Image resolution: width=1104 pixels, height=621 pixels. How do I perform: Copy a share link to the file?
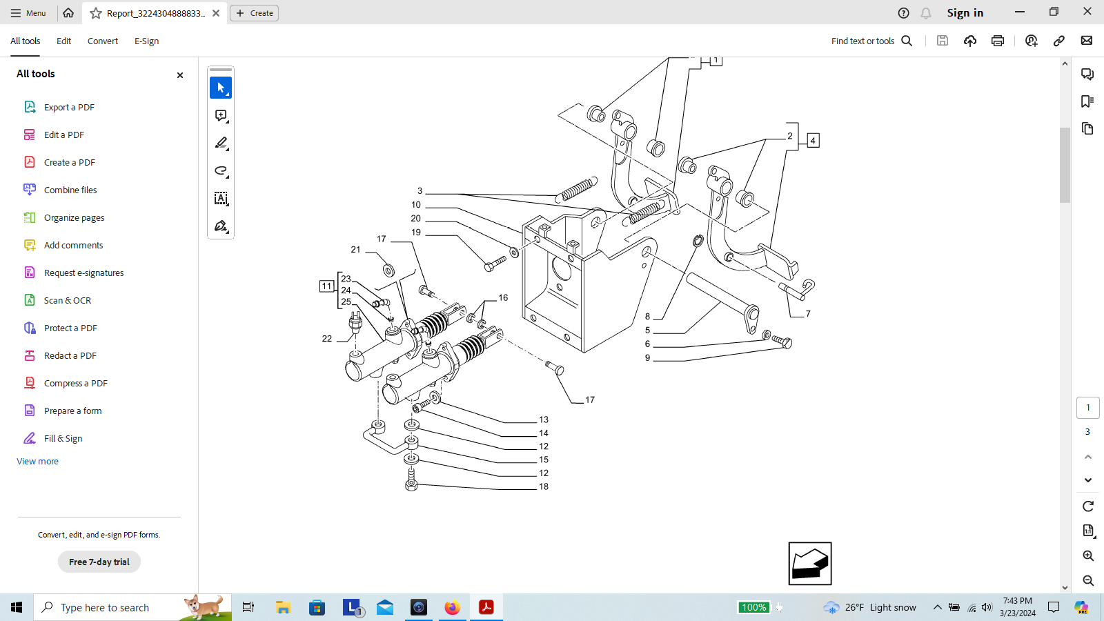tap(1059, 41)
